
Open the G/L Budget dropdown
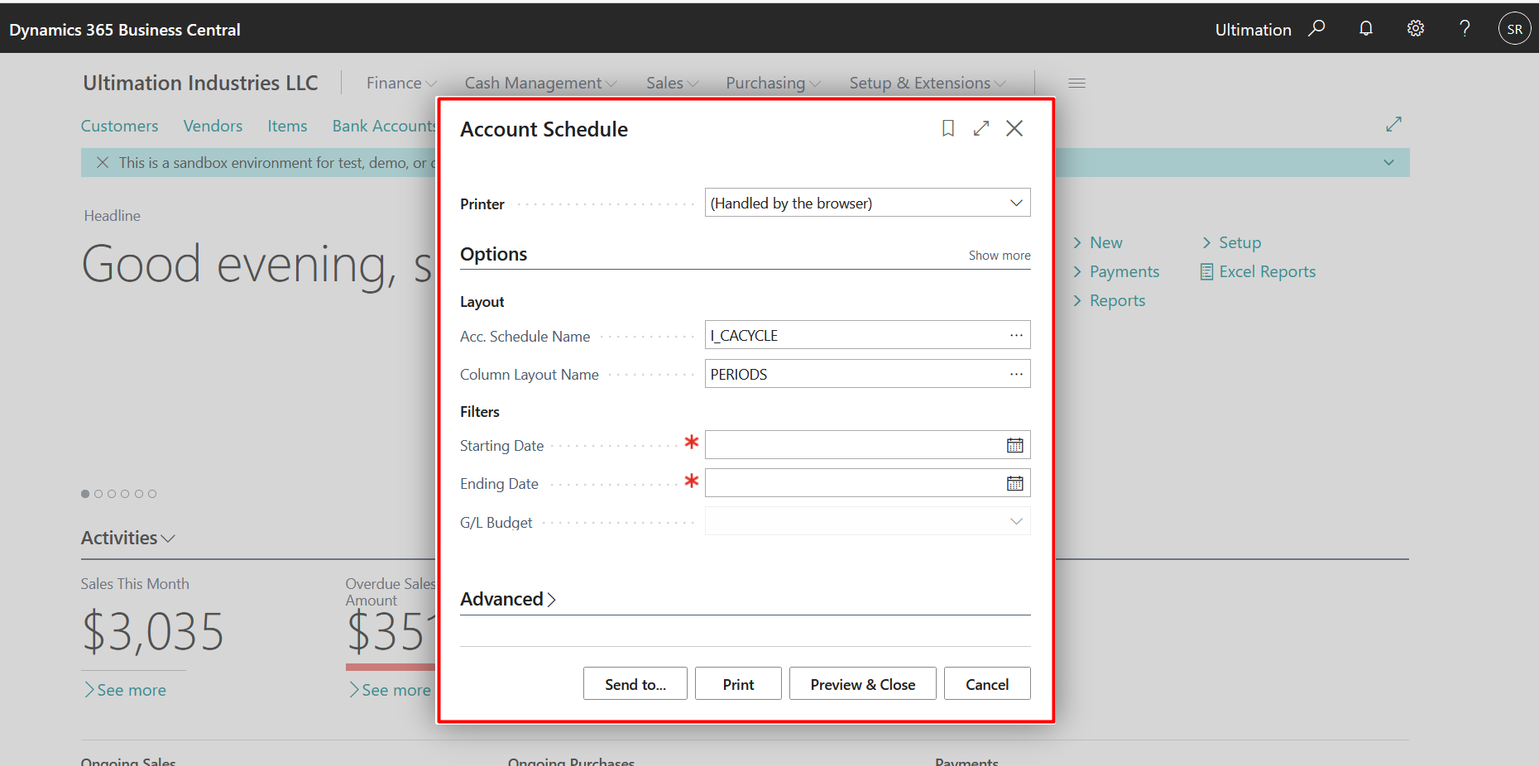(1016, 521)
